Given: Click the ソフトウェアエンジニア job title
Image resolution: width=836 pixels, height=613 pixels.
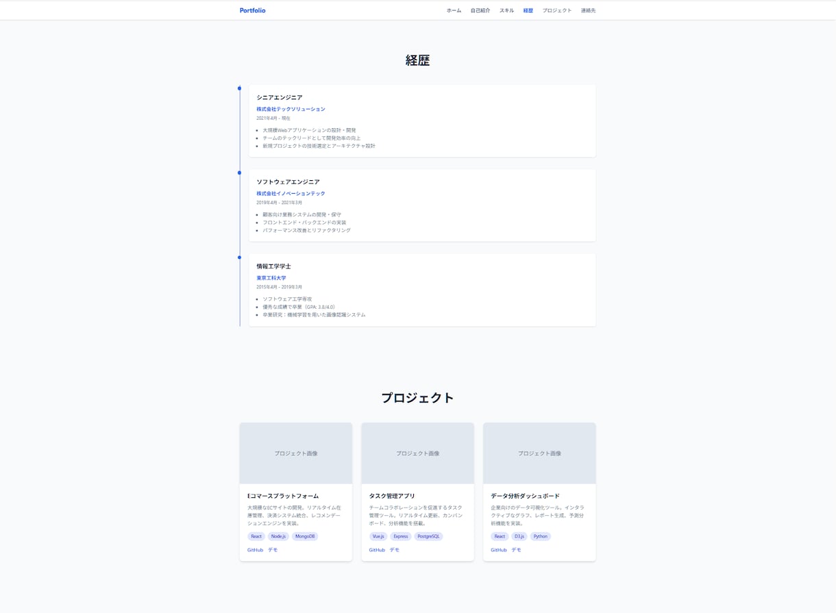Looking at the screenshot, I should 288,182.
